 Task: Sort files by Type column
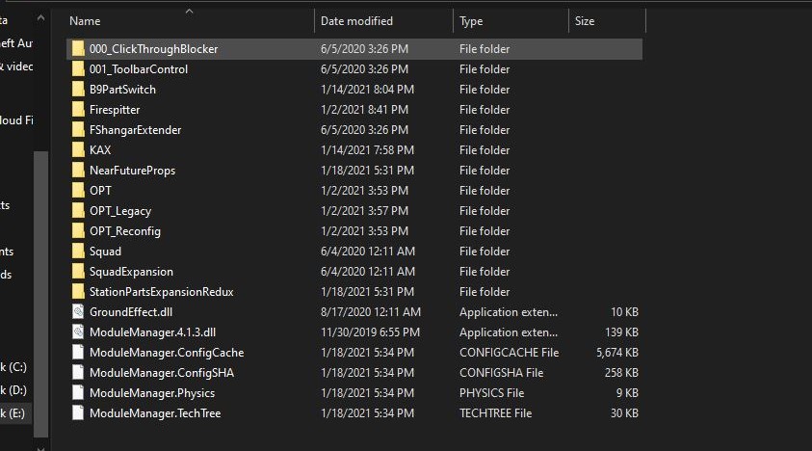(x=471, y=21)
